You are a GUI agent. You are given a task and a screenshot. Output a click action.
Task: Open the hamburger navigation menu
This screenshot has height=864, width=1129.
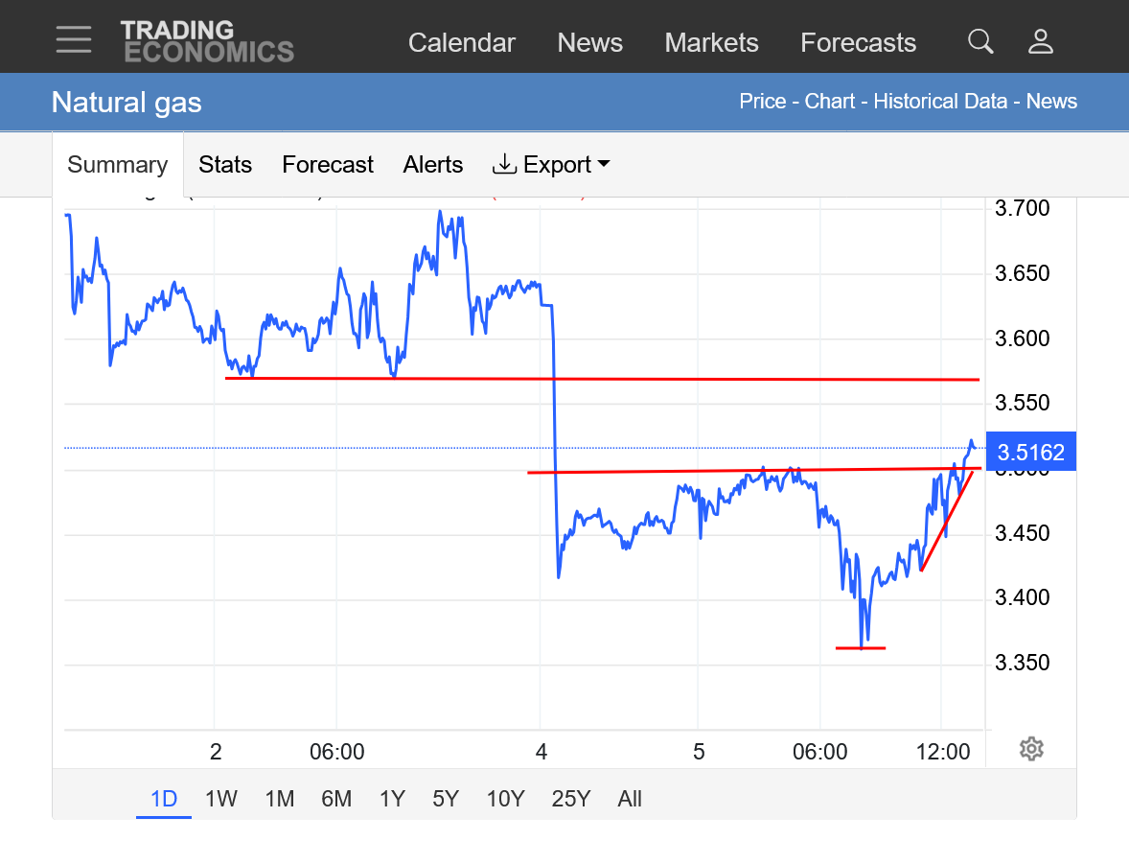tap(74, 40)
